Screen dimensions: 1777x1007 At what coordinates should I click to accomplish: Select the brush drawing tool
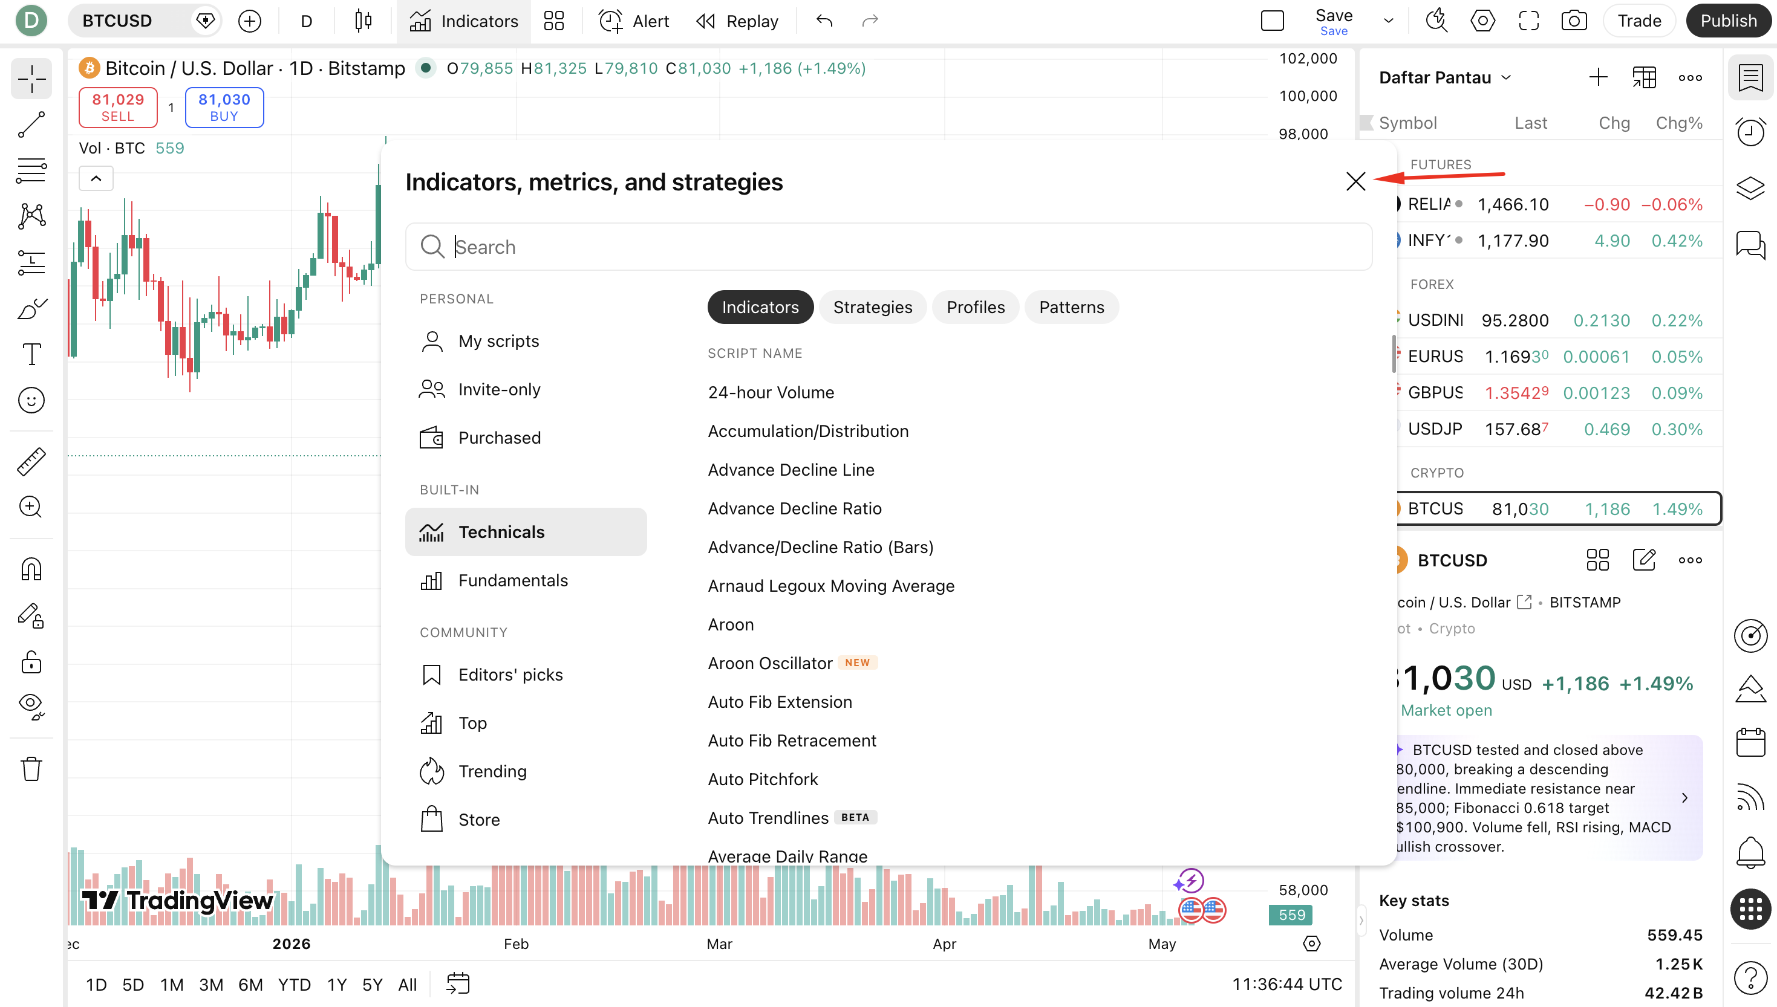(31, 308)
